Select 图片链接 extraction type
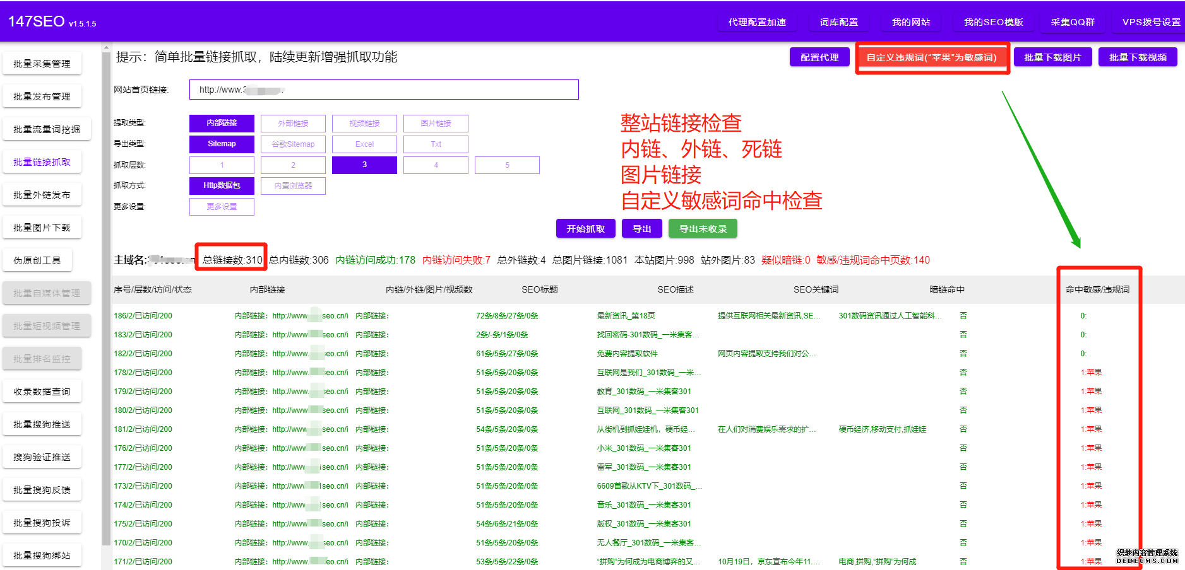The width and height of the screenshot is (1185, 570). point(436,123)
